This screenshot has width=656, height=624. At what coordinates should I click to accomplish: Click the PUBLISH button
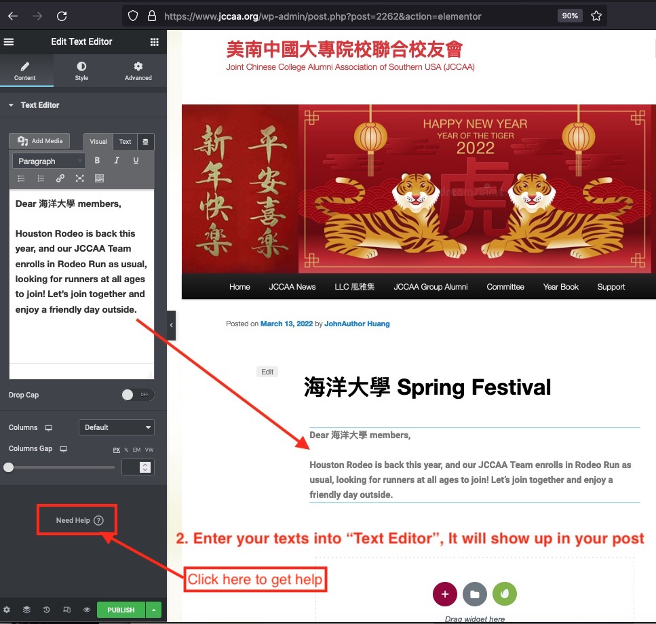(121, 610)
